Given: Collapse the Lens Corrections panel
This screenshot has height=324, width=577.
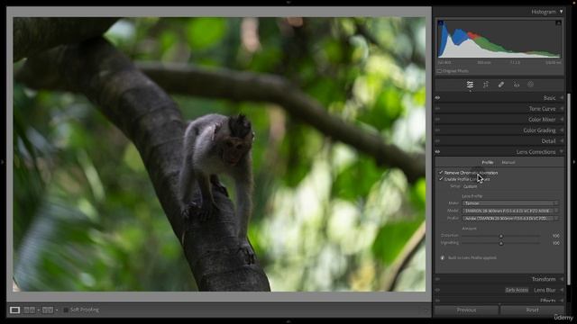Looking at the screenshot, I should click(562, 152).
